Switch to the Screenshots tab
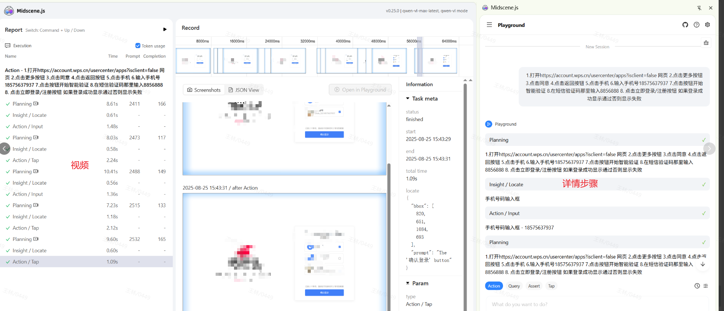 [x=204, y=90]
